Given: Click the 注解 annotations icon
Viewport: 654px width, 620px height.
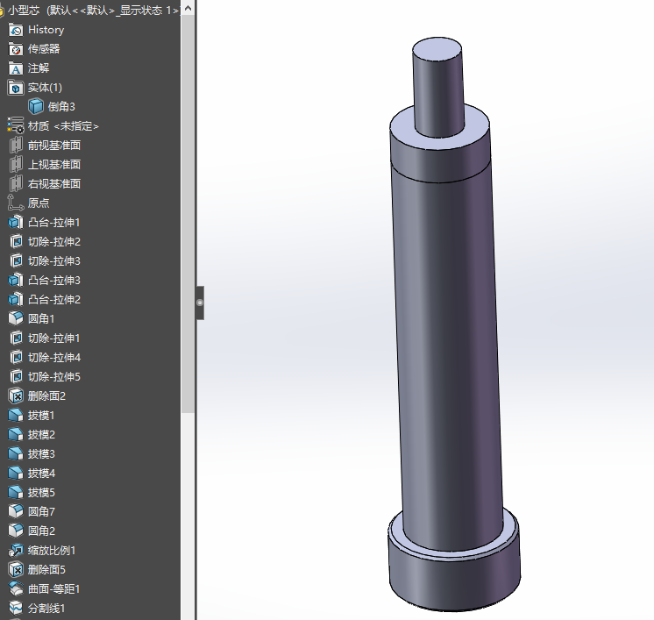Looking at the screenshot, I should pyautogui.click(x=16, y=68).
